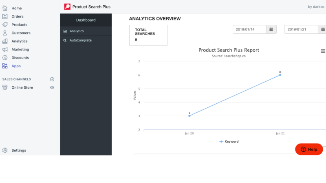
Task: Open Discounts page
Action: point(20,58)
